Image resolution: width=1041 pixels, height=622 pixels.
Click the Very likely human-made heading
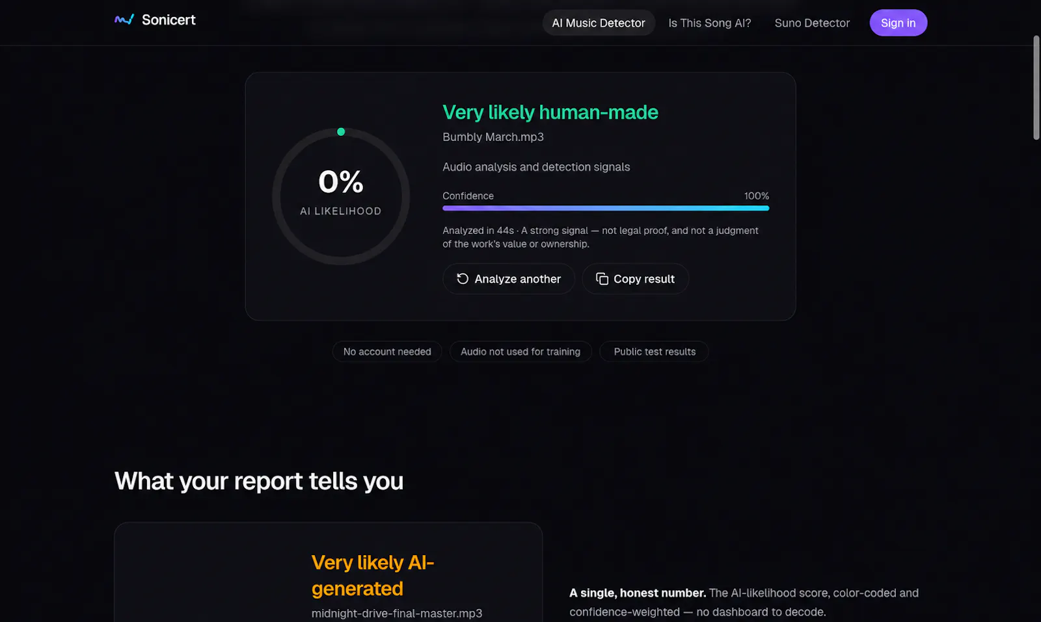(x=550, y=112)
